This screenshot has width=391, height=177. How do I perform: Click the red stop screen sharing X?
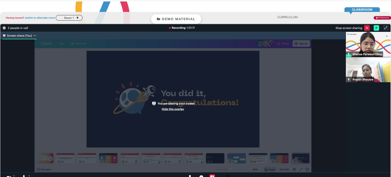coord(367,28)
